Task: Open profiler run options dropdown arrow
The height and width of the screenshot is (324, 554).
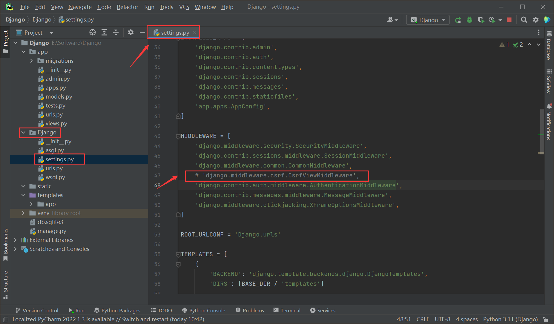Action: (x=500, y=20)
